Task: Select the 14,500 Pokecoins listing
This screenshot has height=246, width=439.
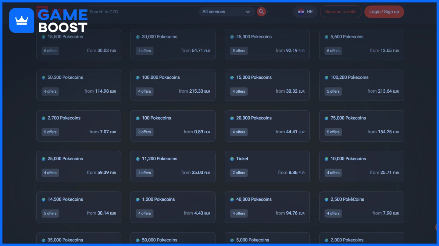Action: click(79, 207)
